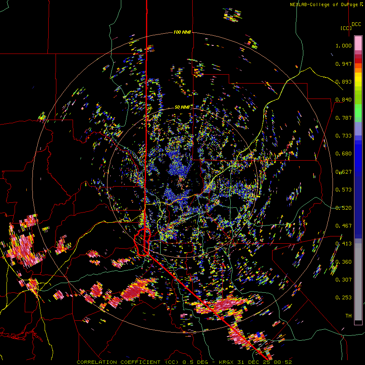Click the gray lower segment of the color bar

tap(358, 282)
